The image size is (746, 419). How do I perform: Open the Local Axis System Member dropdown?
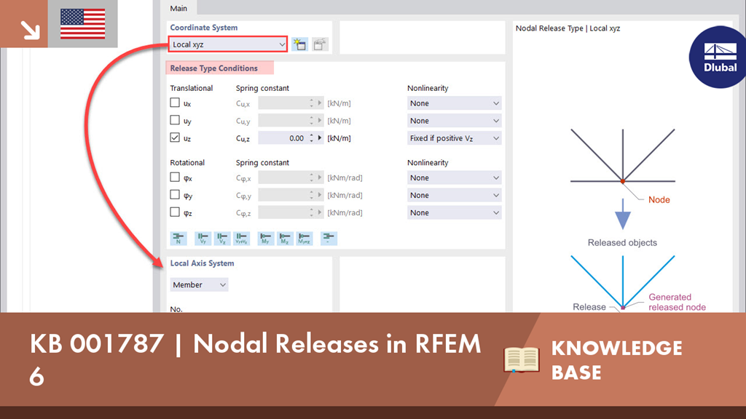click(199, 284)
